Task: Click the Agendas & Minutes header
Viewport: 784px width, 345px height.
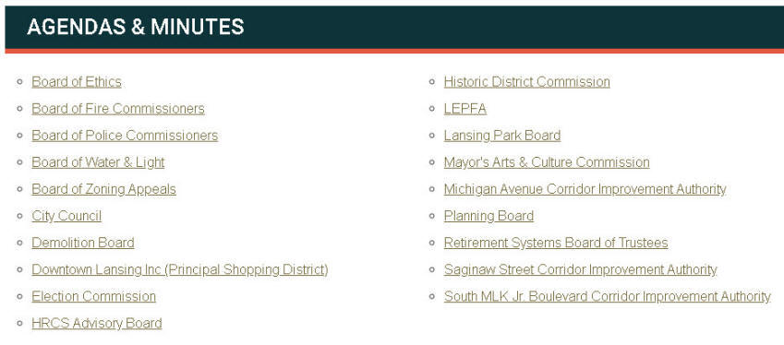Action: point(136,27)
